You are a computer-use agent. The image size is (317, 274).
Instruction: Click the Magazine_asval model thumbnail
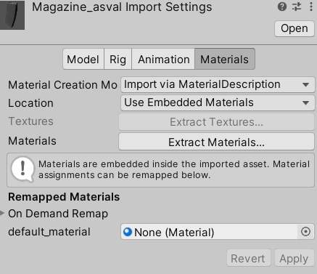coord(12,15)
